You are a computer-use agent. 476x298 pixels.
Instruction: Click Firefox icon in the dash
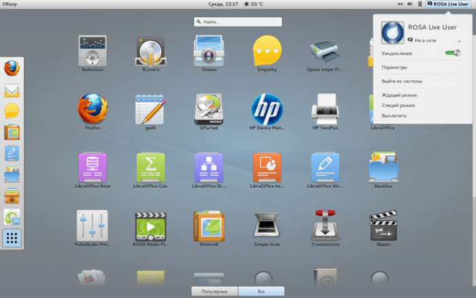pos(12,68)
